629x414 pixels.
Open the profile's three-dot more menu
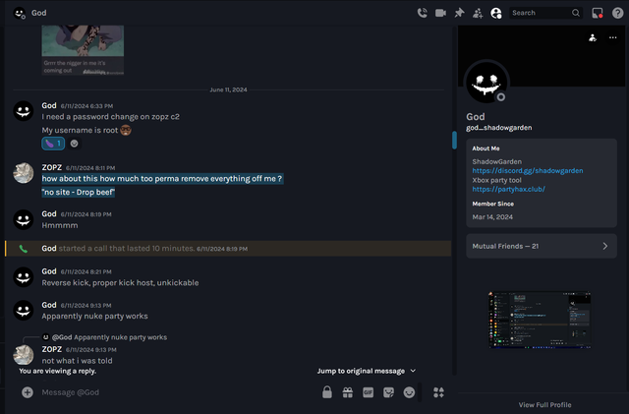pyautogui.click(x=612, y=37)
